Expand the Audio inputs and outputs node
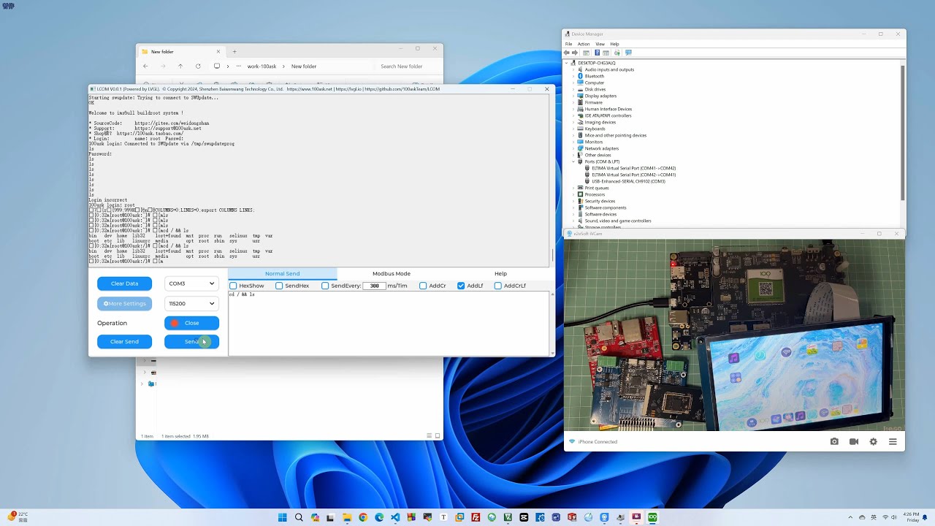935x526 pixels. click(573, 69)
